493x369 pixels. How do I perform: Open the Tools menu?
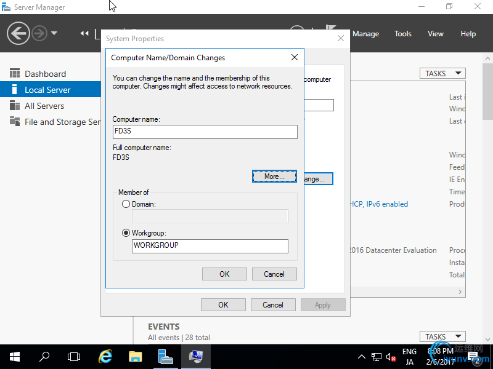coord(402,34)
